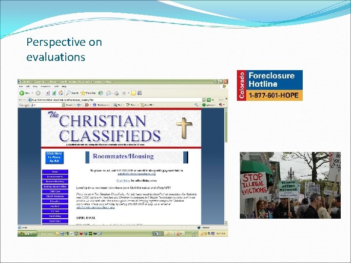Open the Back button history dropdown arrow
Image resolution: width=351 pixels, height=263 pixels.
click(32, 93)
